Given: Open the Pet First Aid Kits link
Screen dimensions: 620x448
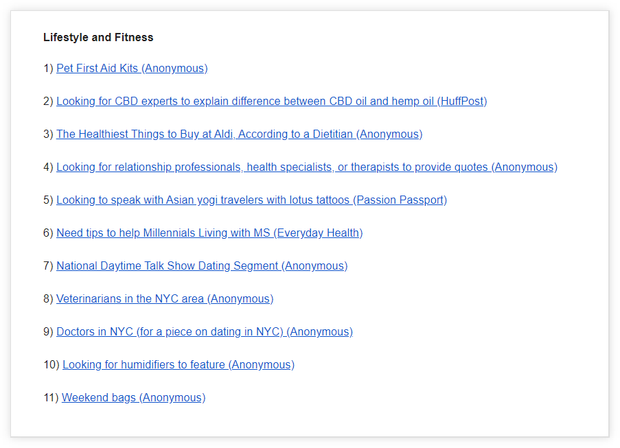Looking at the screenshot, I should click(x=132, y=69).
